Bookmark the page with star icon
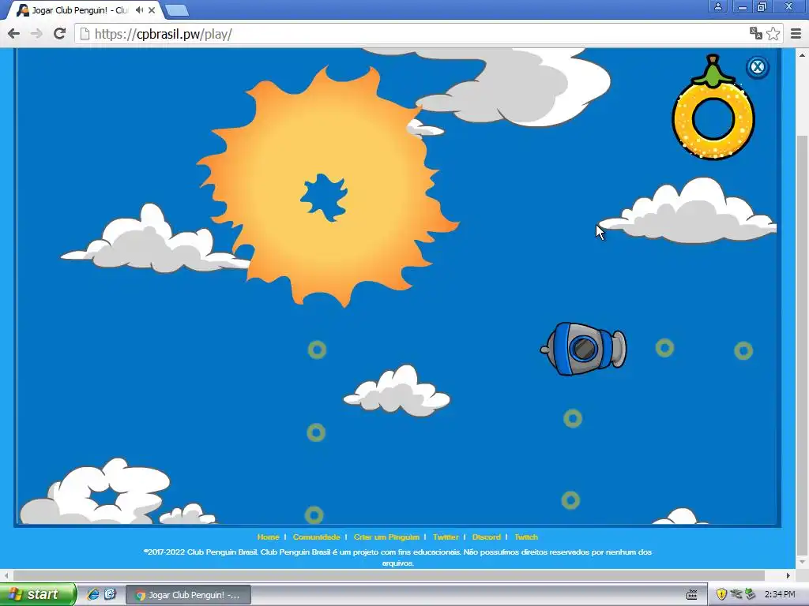Viewport: 809px width, 606px height. coord(773,33)
